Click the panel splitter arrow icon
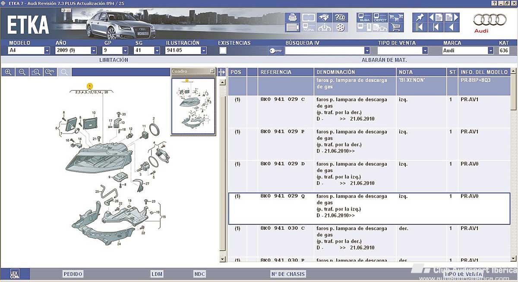Image resolution: width=518 pixels, height=282 pixels. 221,72
